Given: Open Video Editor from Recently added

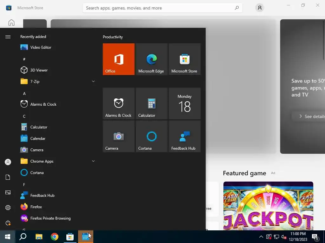Looking at the screenshot, I should [58, 47].
